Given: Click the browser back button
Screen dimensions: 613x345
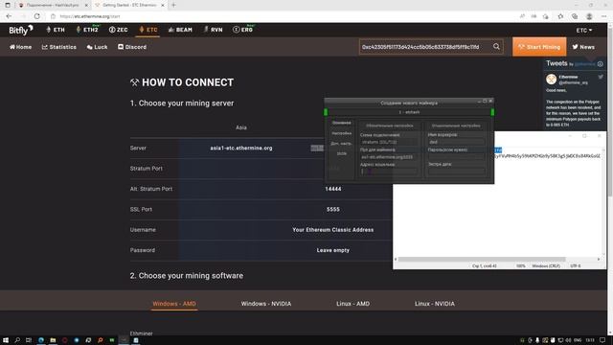Looking at the screenshot, I should point(9,16).
